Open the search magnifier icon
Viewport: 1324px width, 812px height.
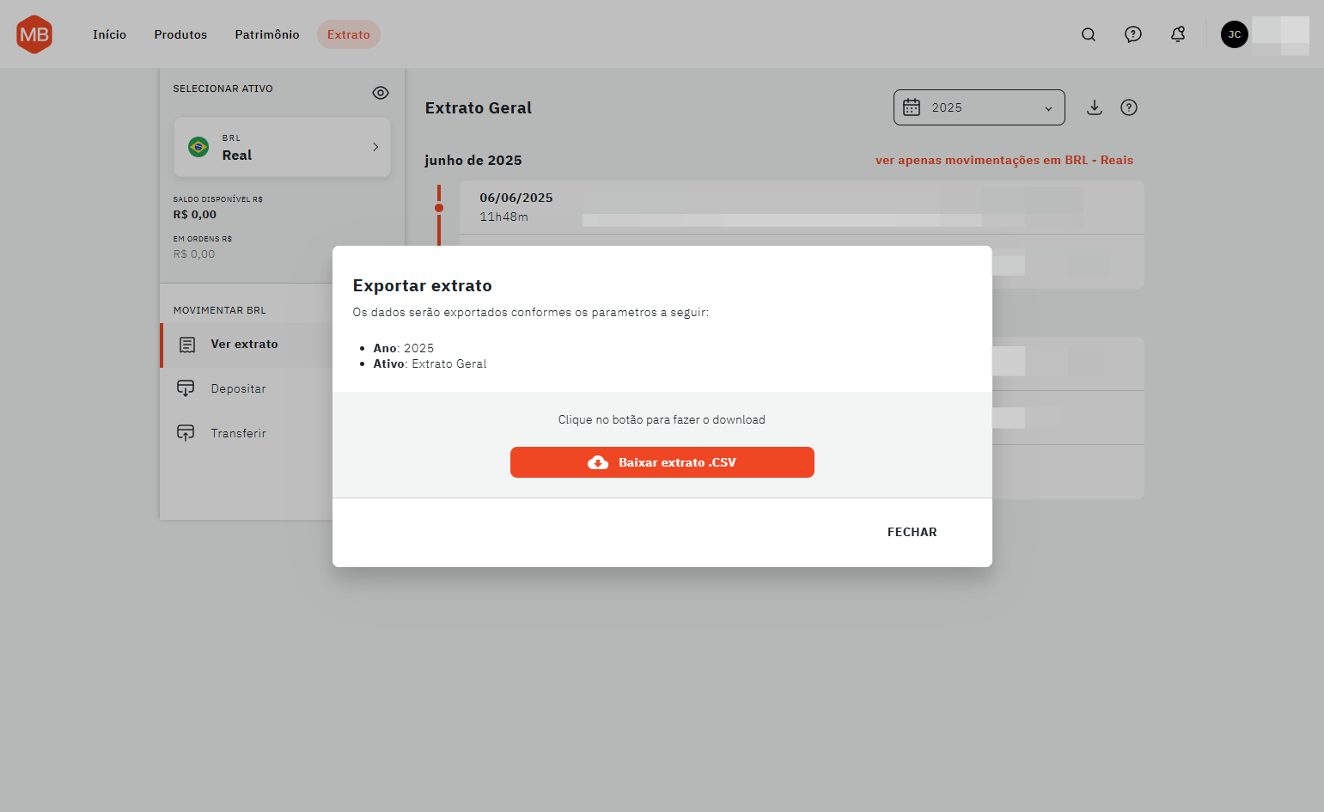(1089, 34)
